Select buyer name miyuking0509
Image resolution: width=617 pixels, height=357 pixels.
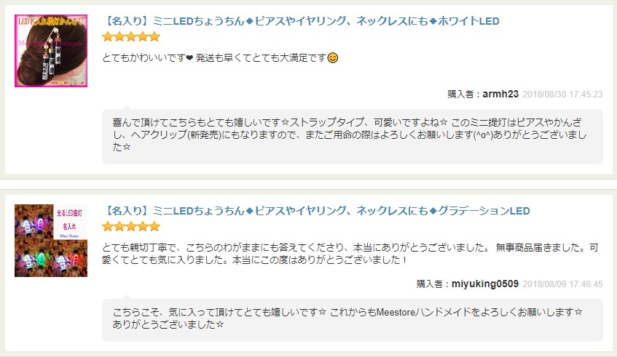(x=485, y=284)
